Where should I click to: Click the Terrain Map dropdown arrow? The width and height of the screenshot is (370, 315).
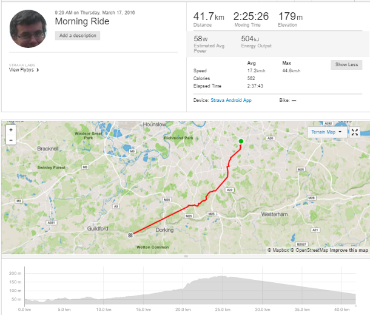340,132
